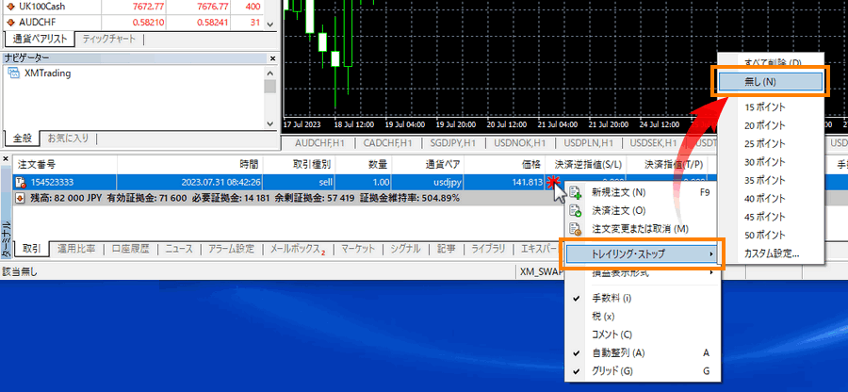
Task: Open the ティックチャート tab
Action: tap(108, 40)
